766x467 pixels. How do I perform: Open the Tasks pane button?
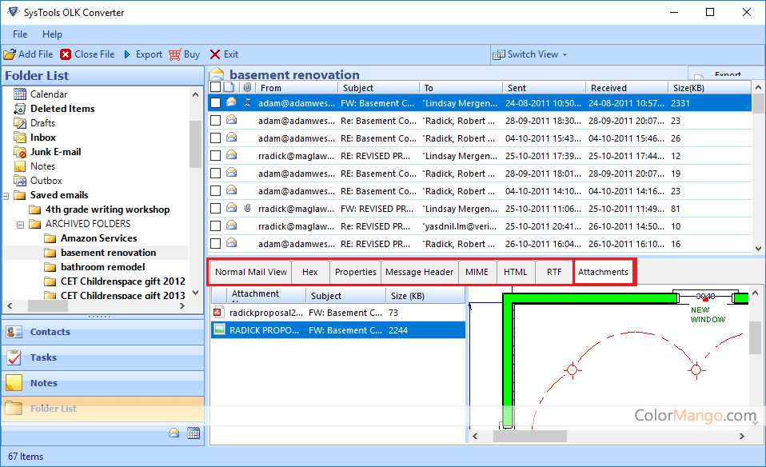[43, 357]
